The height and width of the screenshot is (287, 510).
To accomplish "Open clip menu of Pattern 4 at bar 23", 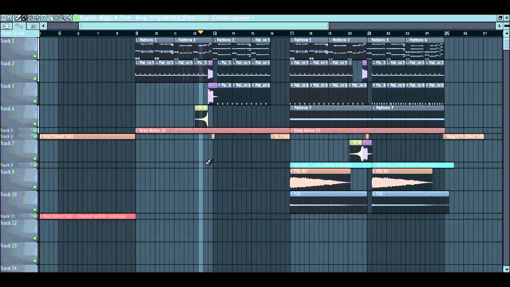I will 408,40.
